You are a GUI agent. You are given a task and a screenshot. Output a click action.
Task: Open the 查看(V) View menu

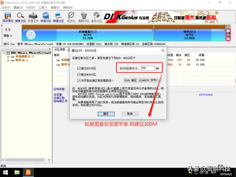[x=55, y=7]
